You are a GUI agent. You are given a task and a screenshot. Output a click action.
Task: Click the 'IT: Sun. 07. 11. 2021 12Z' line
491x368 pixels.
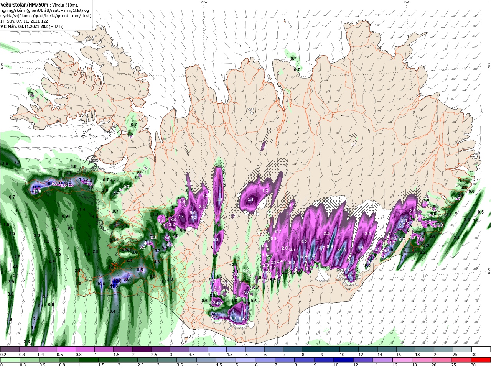click(24, 21)
